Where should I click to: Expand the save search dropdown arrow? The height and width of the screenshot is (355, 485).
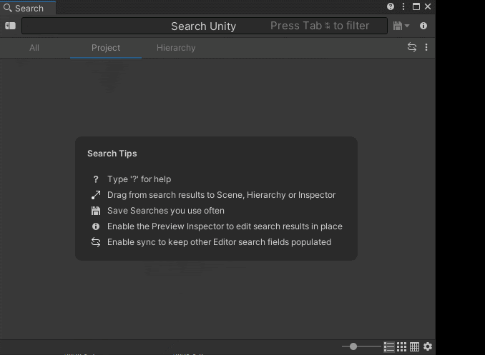click(x=407, y=26)
